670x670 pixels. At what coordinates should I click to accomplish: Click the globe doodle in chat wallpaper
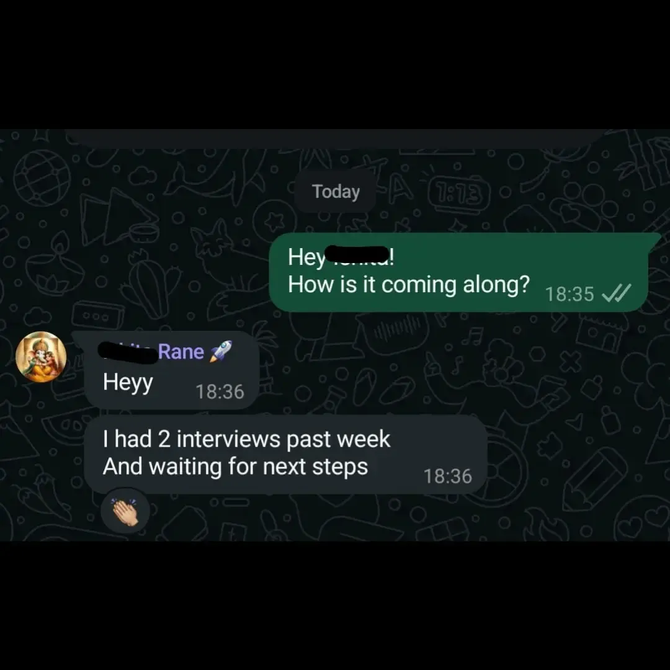(x=42, y=177)
